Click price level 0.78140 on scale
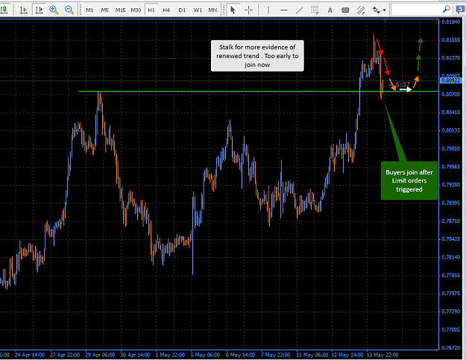 click(450, 257)
